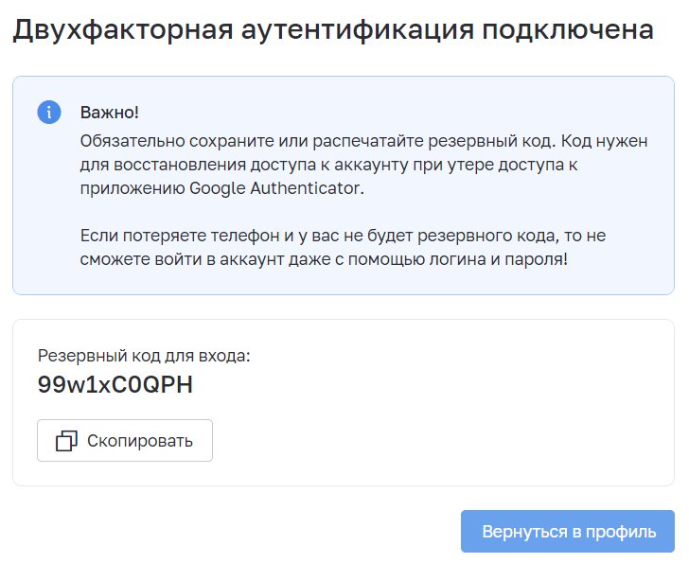Click the words Код нужен
689x563 pixels.
click(605, 141)
